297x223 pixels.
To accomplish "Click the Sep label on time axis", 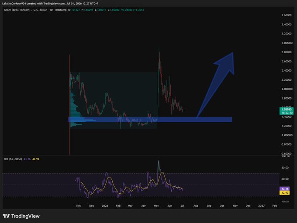I will (209, 206).
